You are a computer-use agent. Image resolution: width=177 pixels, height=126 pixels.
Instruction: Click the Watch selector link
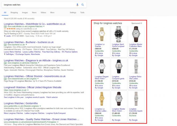[52, 97]
